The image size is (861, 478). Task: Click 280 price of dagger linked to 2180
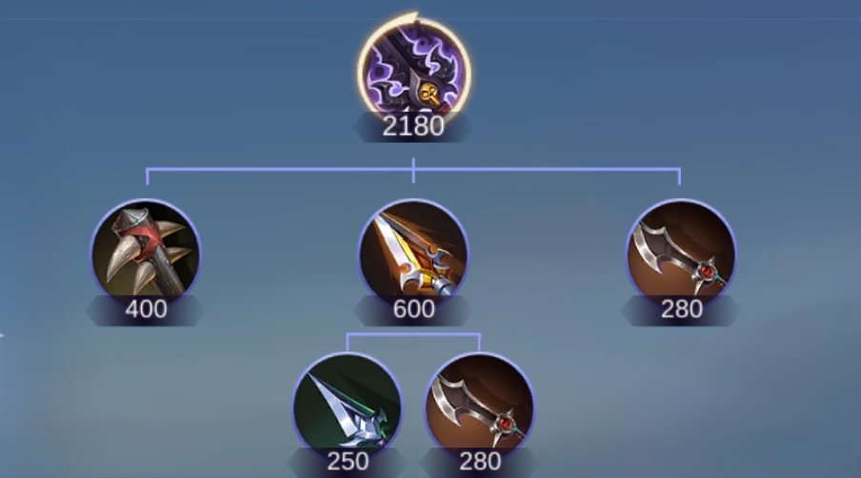[681, 309]
